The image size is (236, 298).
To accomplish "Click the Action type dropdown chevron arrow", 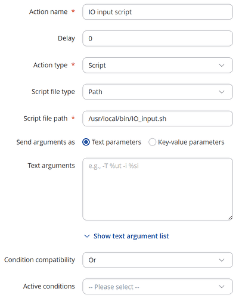I will pos(222,66).
